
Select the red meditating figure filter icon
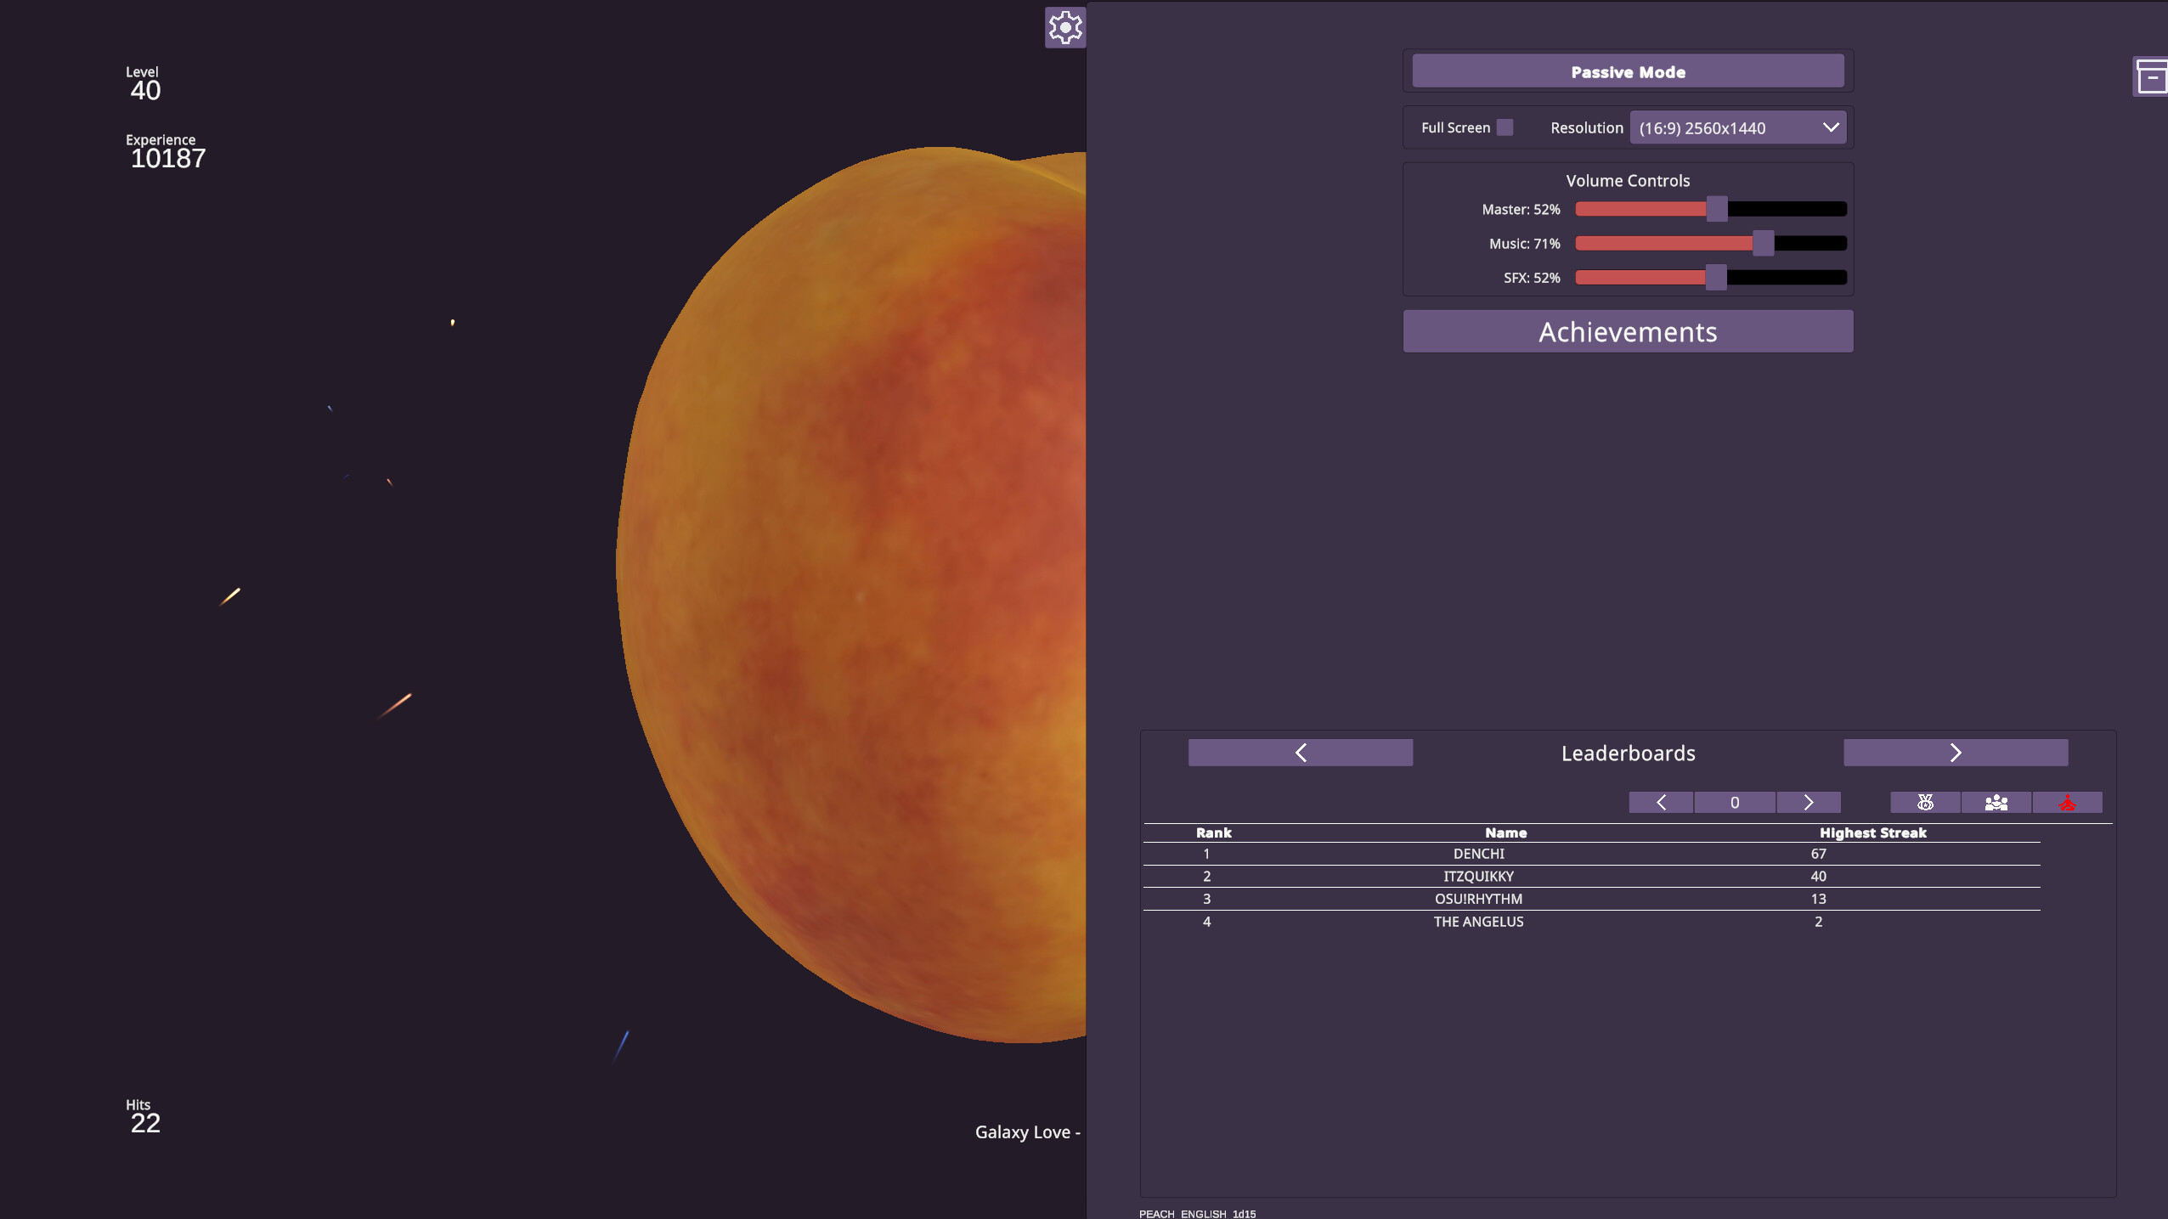click(x=2068, y=802)
